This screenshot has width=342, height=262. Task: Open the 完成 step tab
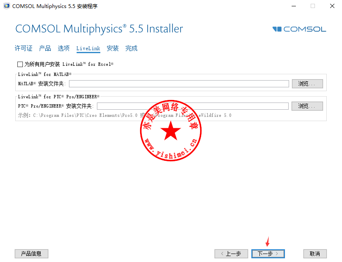(131, 48)
